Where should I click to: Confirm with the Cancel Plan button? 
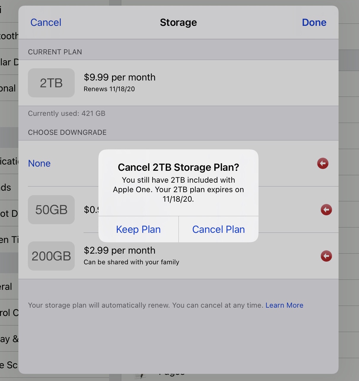[218, 229]
